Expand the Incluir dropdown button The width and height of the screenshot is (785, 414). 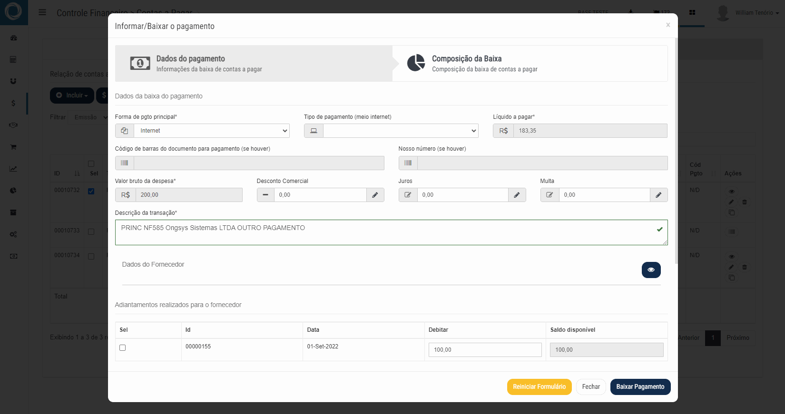72,96
